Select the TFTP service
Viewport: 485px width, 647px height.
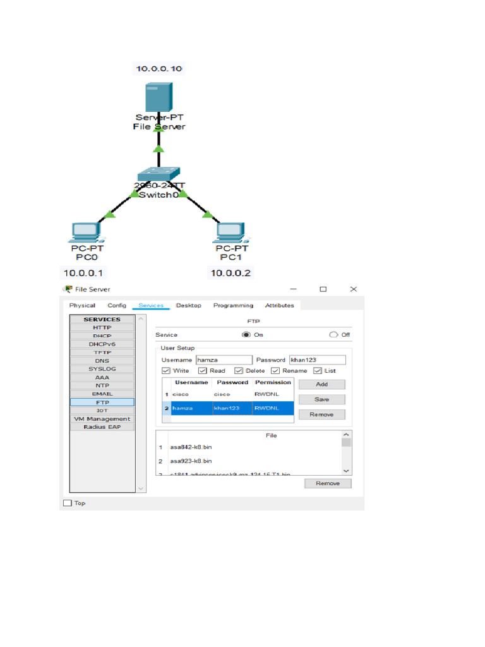pos(102,353)
